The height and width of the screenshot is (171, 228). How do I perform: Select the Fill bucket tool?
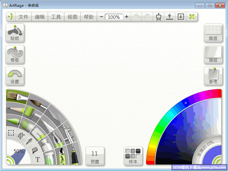click(35, 150)
